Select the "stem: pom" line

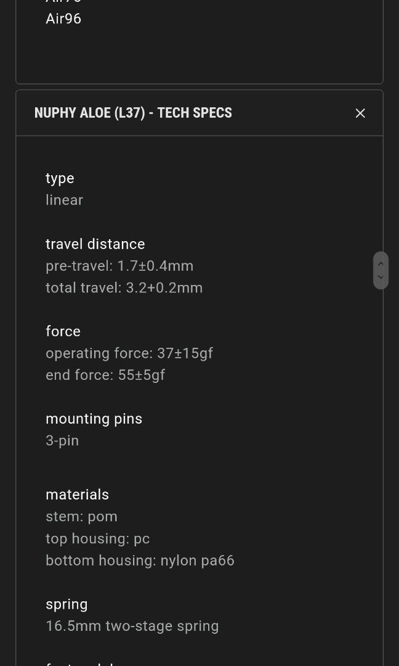point(81,516)
